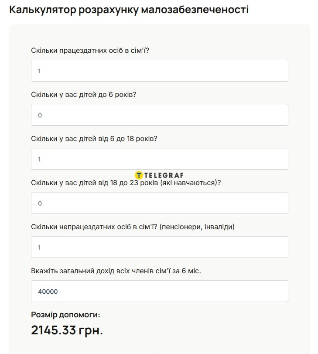Click the 'дітей від 6 до 18 років' label

tap(94, 138)
